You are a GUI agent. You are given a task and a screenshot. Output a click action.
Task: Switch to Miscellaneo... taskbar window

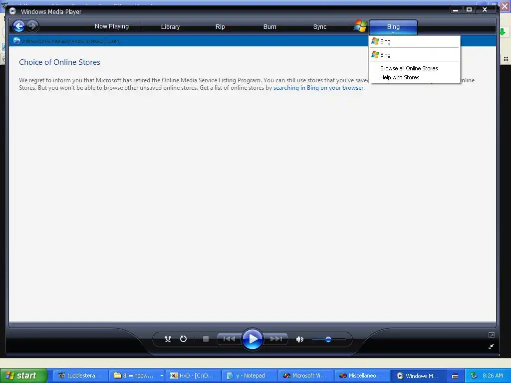[362, 376]
